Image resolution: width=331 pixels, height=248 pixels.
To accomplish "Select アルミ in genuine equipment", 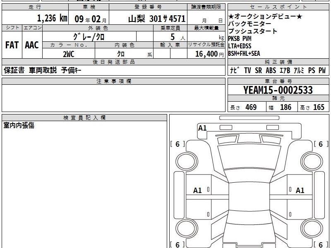I will tap(299, 70).
